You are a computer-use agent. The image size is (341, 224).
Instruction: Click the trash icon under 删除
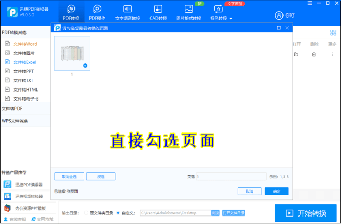314,54
